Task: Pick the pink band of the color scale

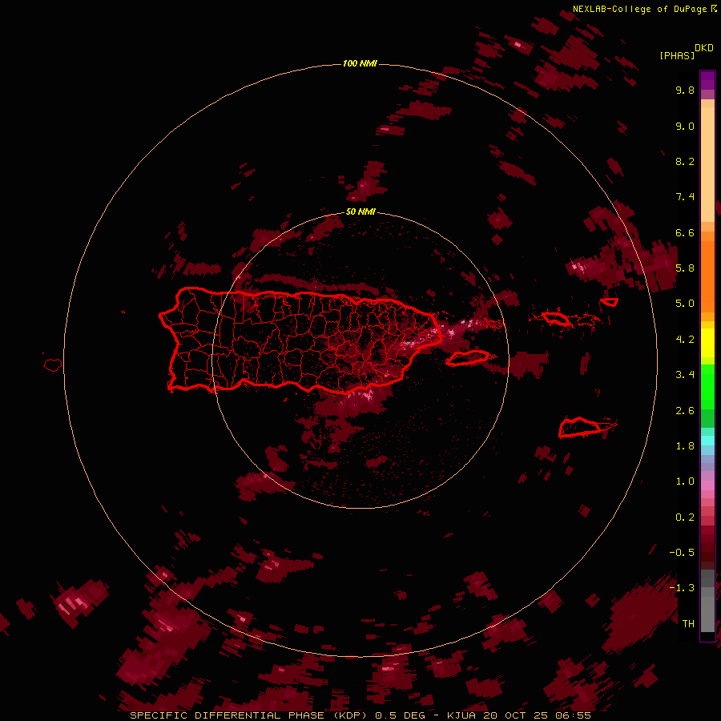Action: 707,485
